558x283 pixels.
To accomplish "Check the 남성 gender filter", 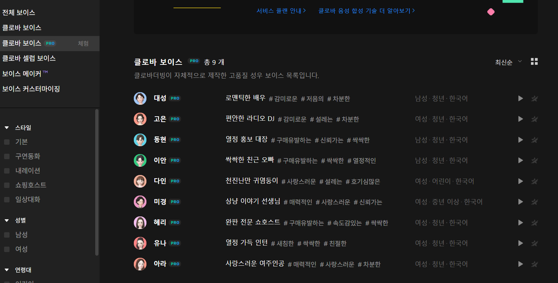I will coord(7,235).
